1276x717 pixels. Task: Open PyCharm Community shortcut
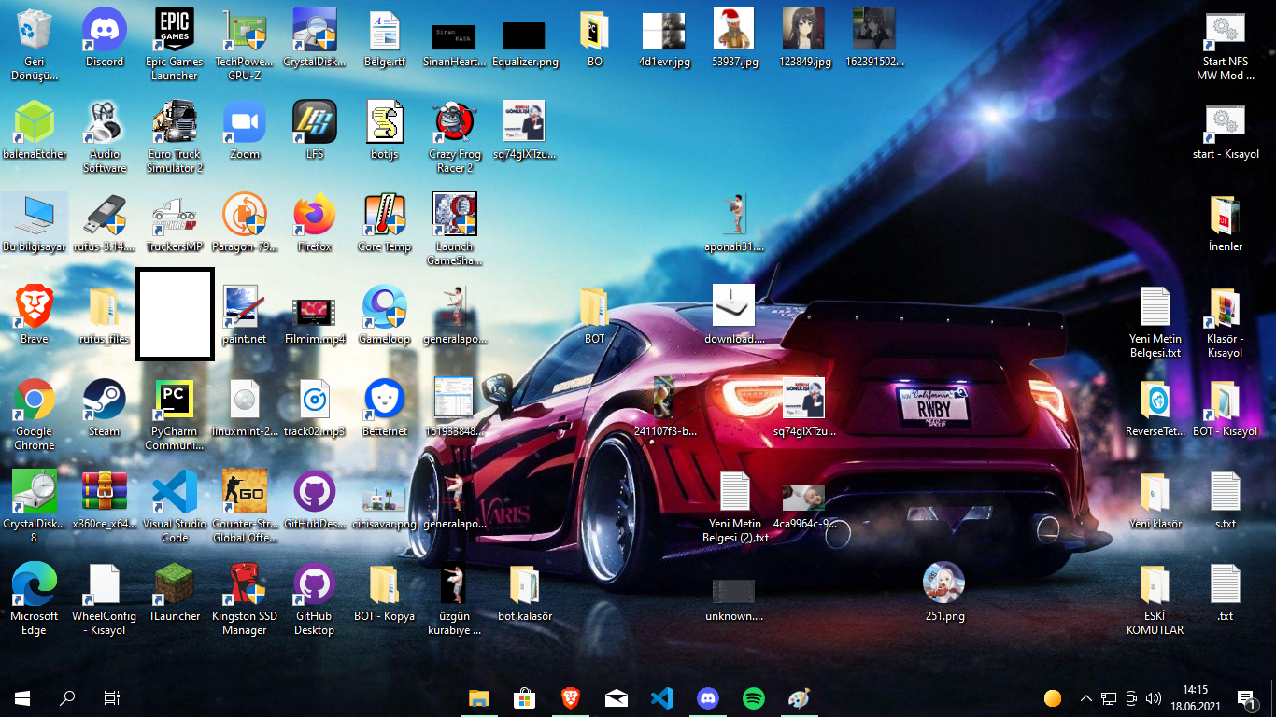175,414
